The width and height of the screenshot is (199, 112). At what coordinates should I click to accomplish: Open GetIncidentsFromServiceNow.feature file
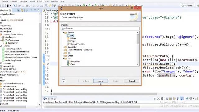21,58
